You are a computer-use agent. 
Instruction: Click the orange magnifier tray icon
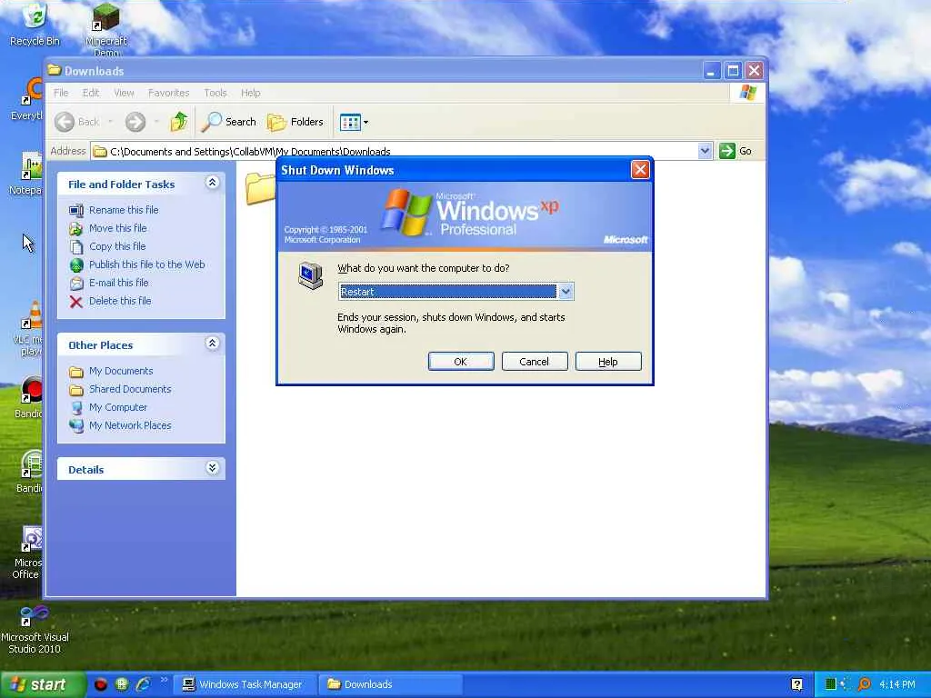coord(864,684)
